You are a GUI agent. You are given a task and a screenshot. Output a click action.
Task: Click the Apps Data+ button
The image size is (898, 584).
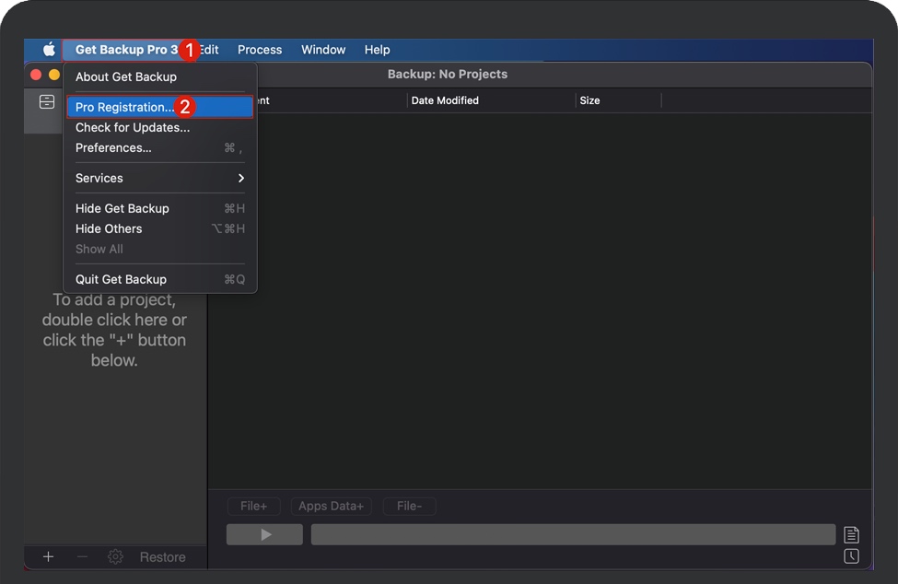click(x=331, y=506)
